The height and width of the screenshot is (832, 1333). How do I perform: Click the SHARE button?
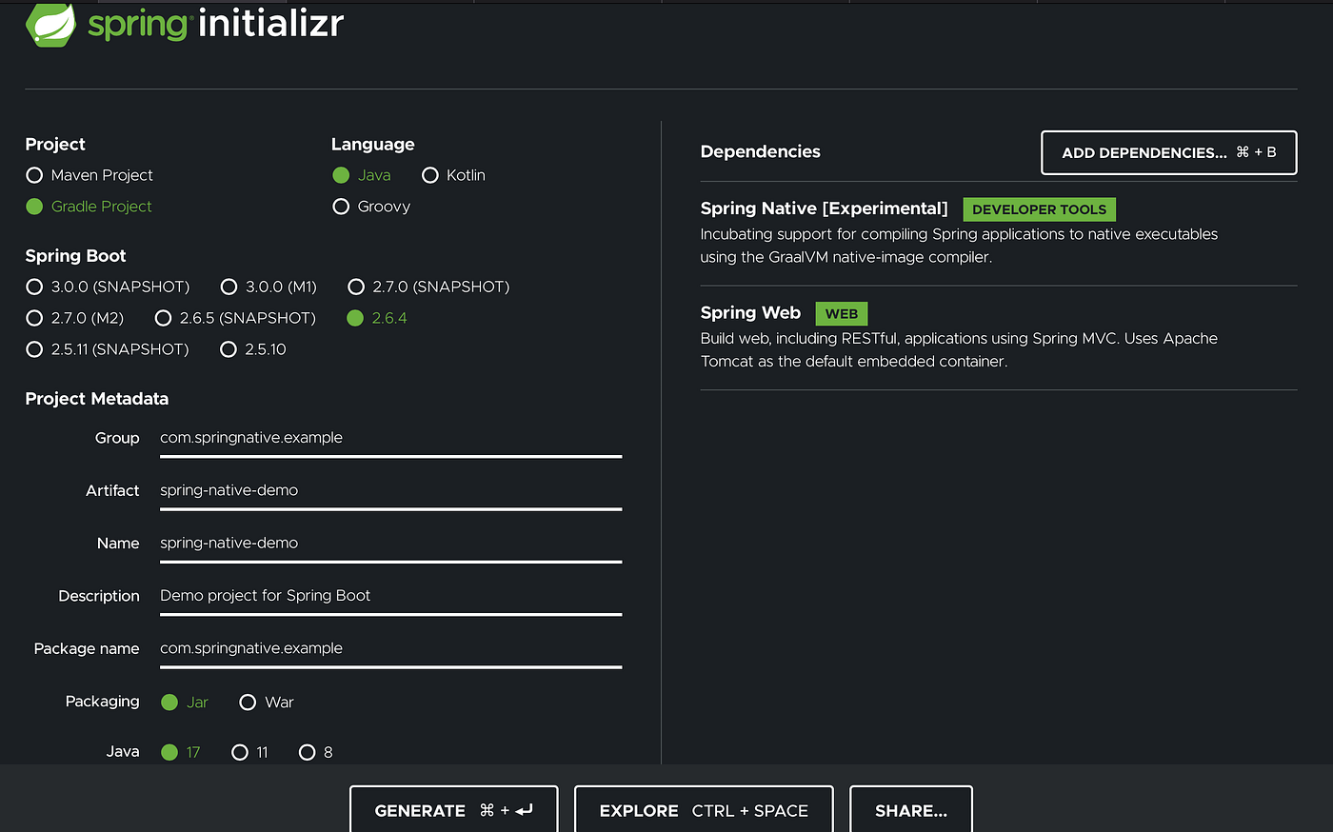tap(910, 810)
